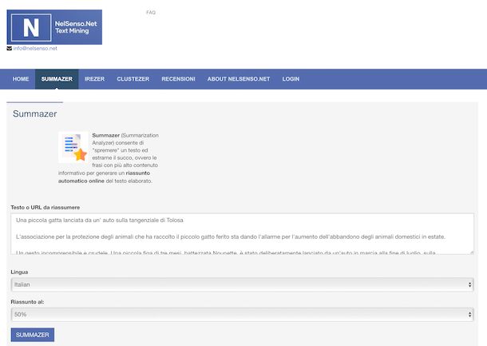Click the bold 'riassunto automatico online' text
The height and width of the screenshot is (346, 487).
104,177
